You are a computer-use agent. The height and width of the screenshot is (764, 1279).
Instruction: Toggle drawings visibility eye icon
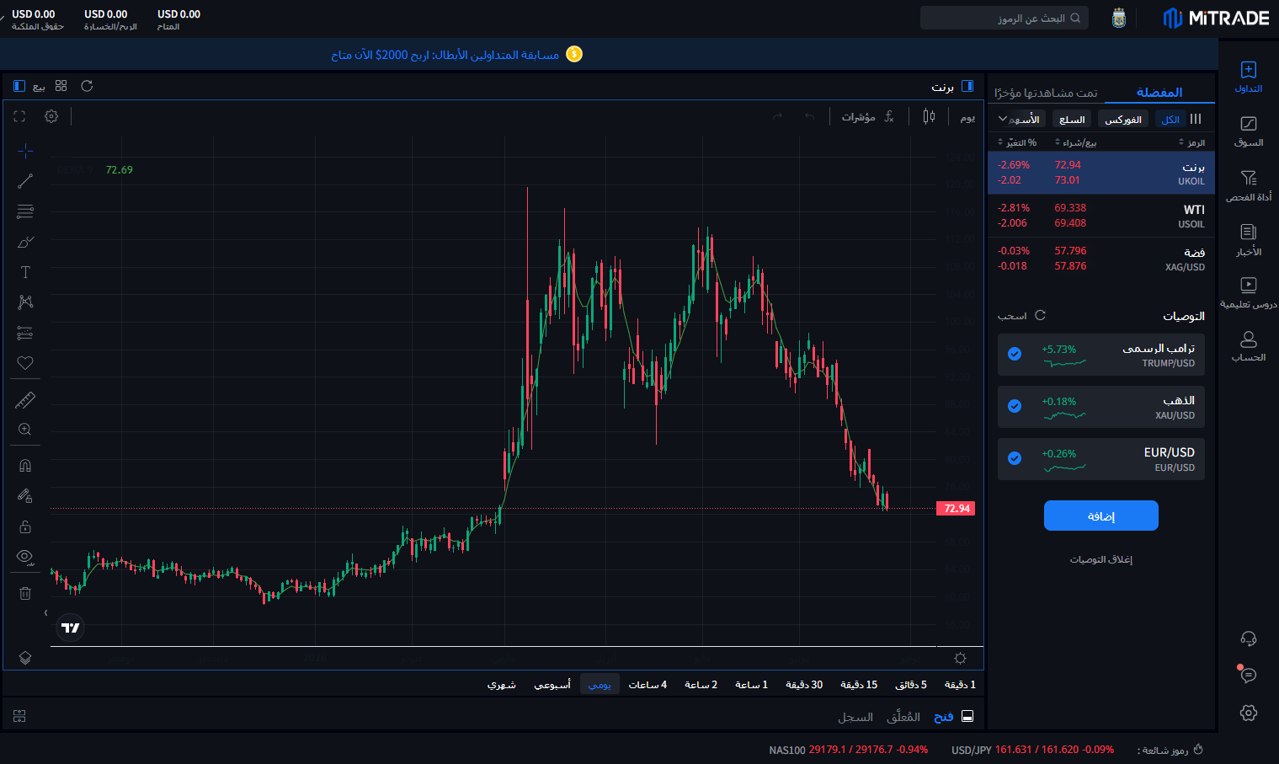coord(25,556)
